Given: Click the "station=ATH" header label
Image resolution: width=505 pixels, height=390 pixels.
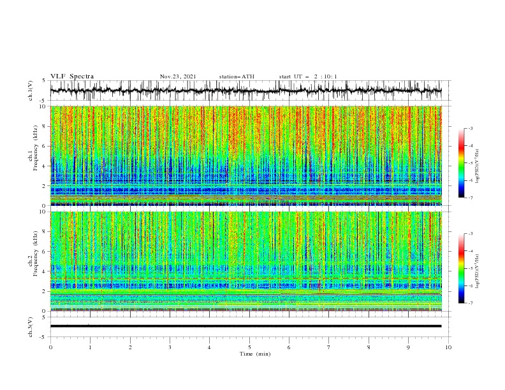Looking at the screenshot, I should (x=237, y=76).
